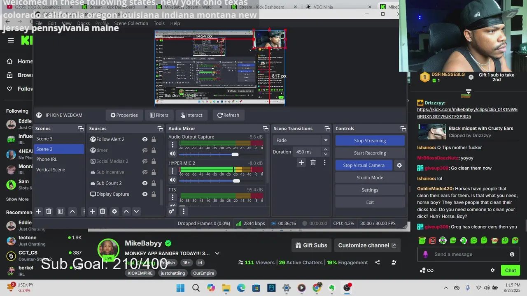Open Edit menu in OBS
This screenshot has height=296, width=527.
point(52,23)
